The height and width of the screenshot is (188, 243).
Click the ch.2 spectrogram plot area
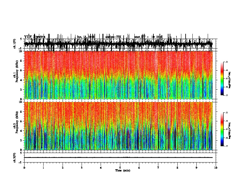pyautogui.click(x=118, y=126)
